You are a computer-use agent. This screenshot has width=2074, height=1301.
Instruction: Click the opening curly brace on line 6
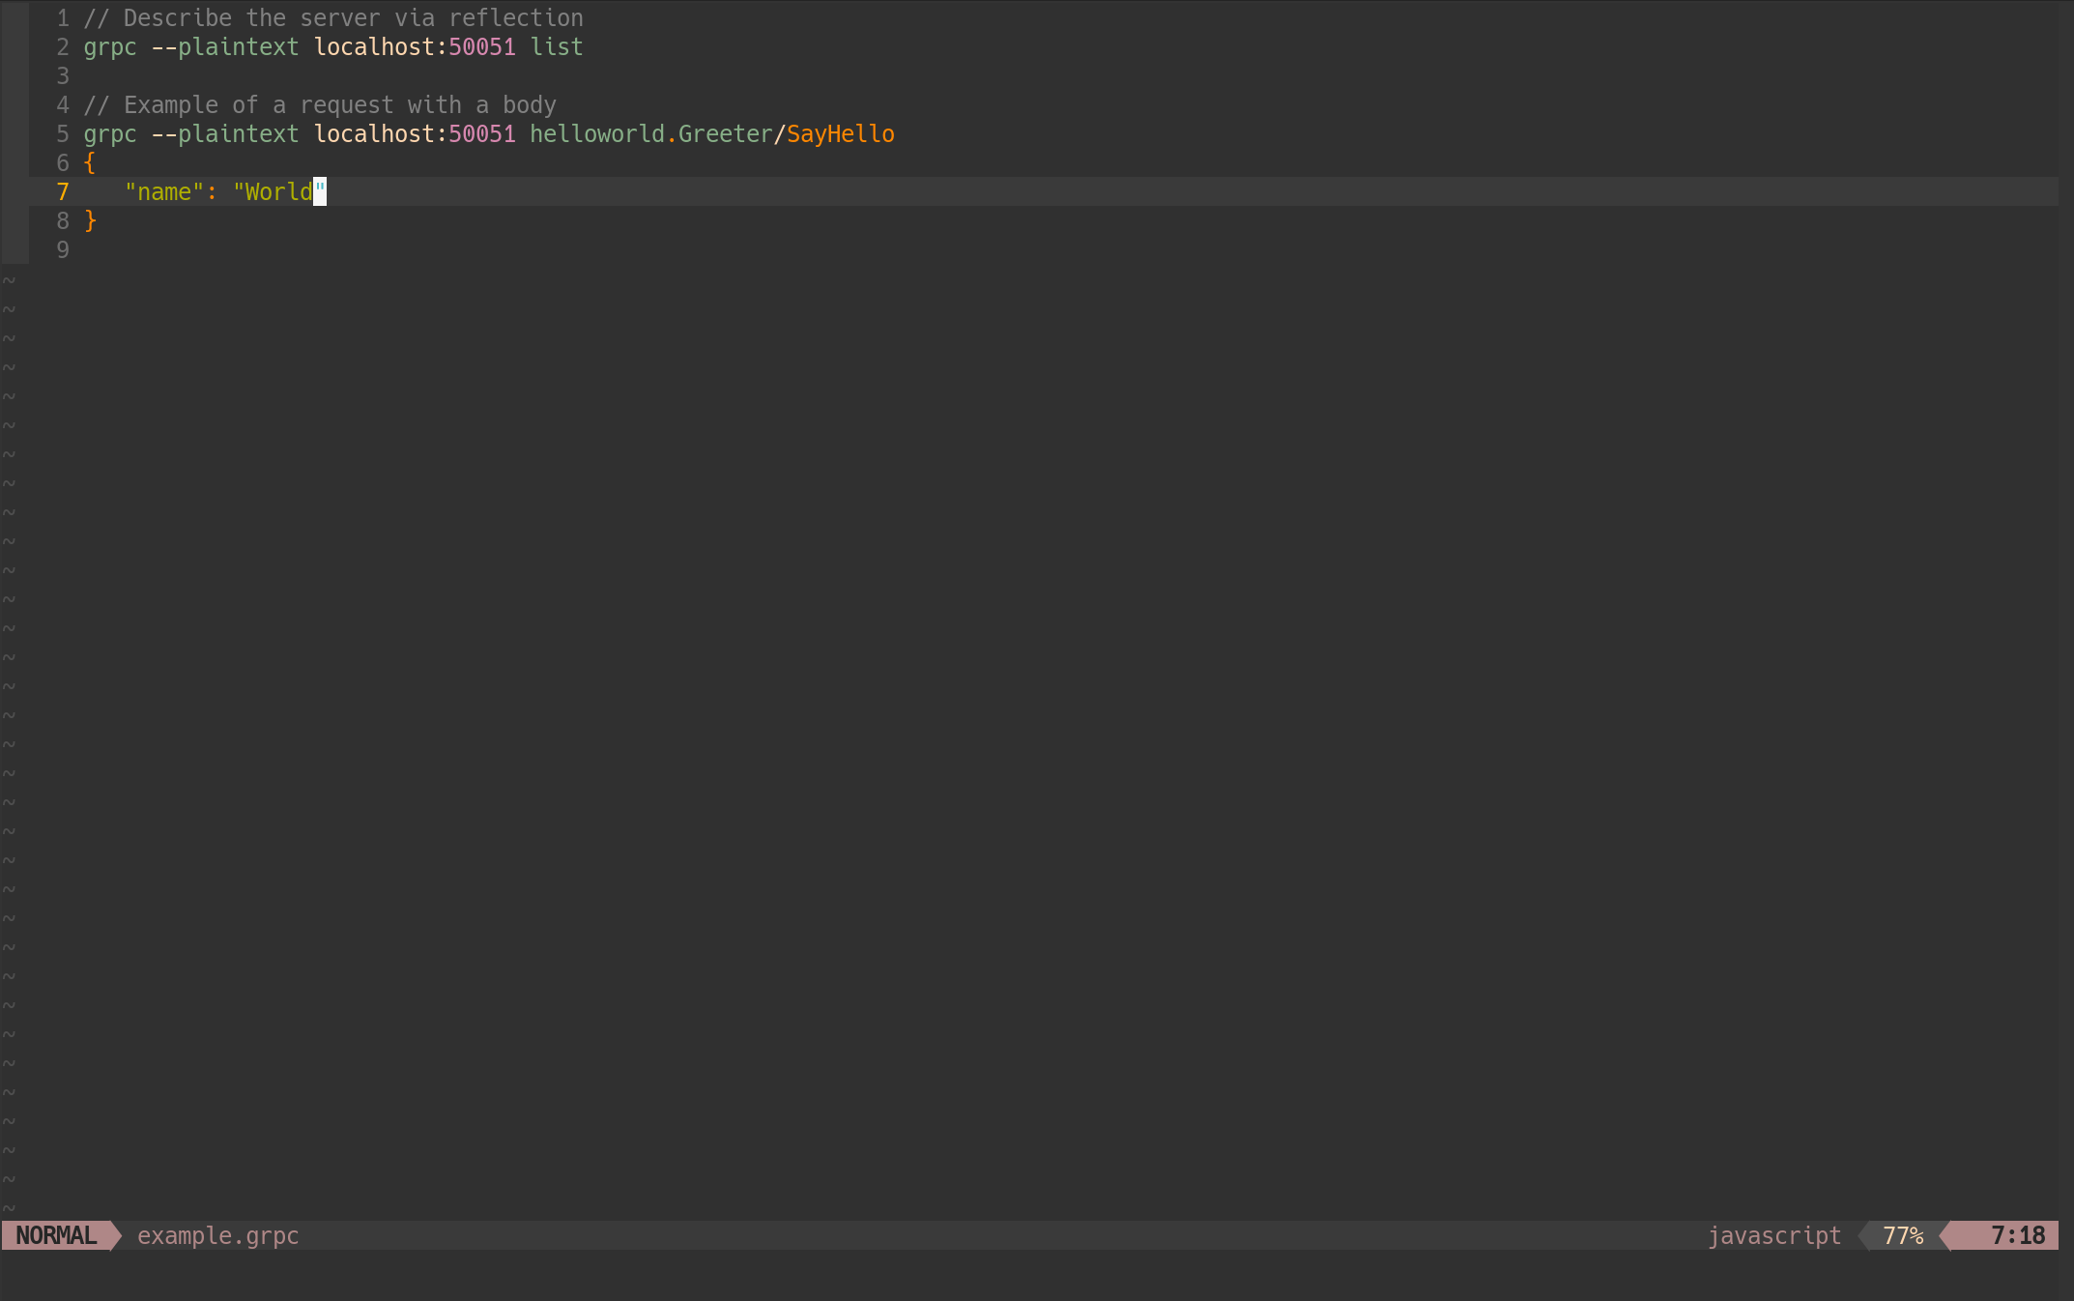pos(90,163)
